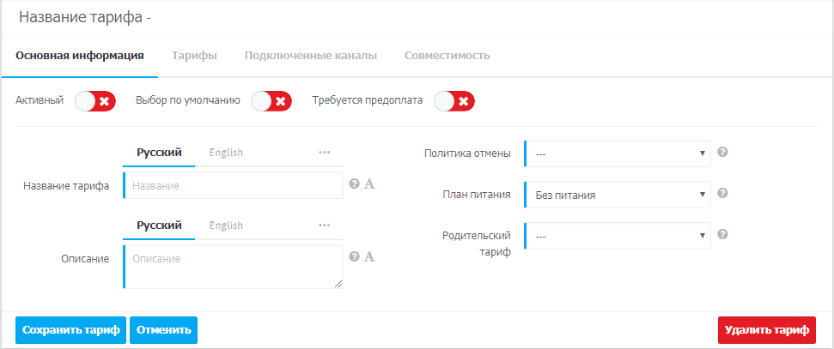The width and height of the screenshot is (834, 349).
Task: Click the Описание field label
Action: tap(85, 259)
